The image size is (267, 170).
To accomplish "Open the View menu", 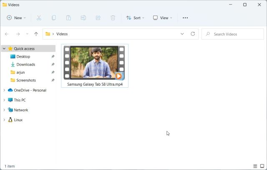I will pos(162,18).
